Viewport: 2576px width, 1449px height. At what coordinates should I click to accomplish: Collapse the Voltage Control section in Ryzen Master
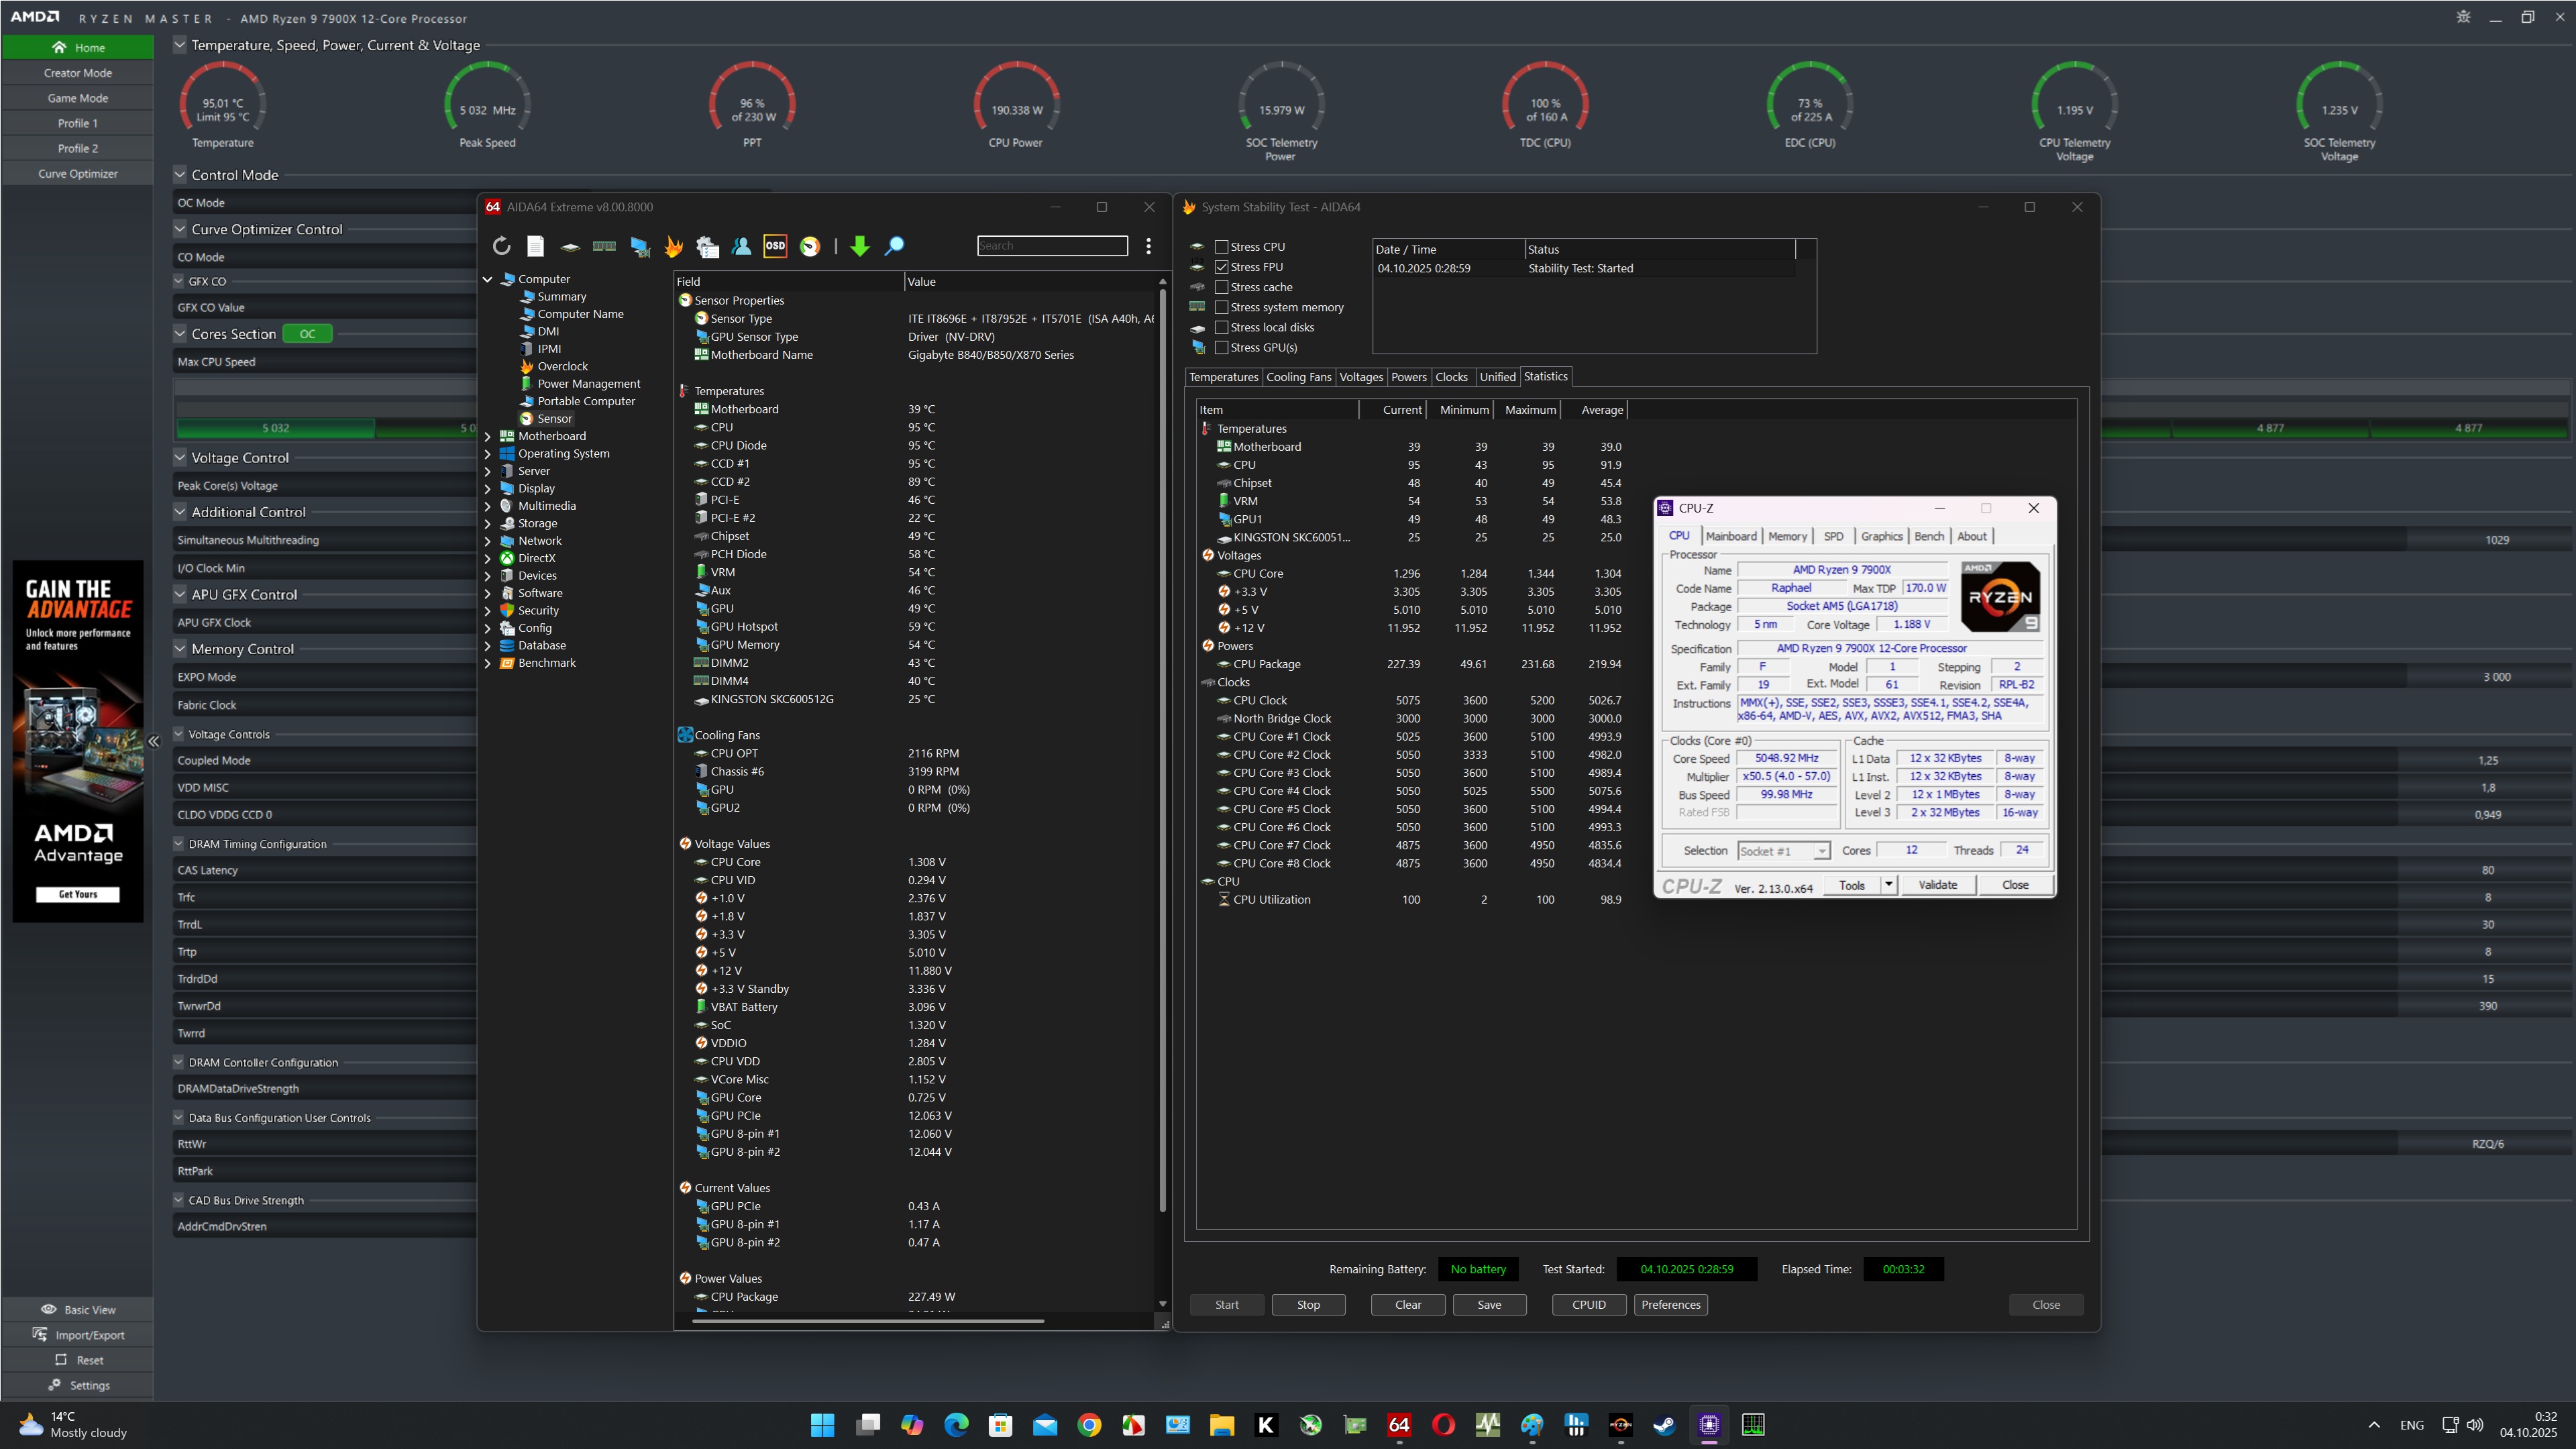click(180, 457)
